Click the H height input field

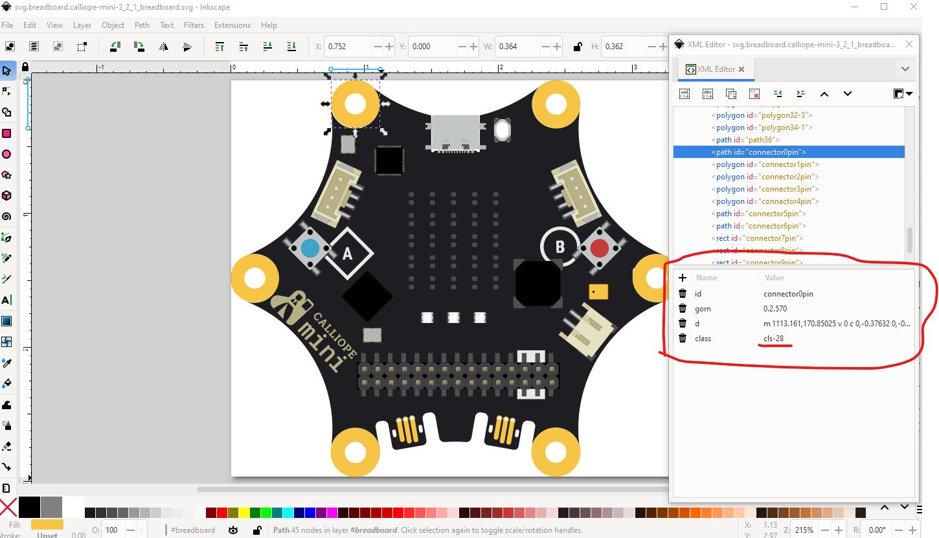coord(623,47)
